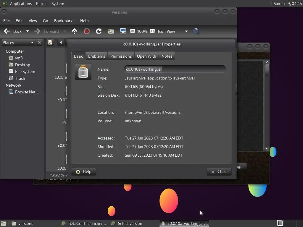The image size is (303, 227).
Task: Click the size value 60.1 kB text
Action: [x=144, y=87]
